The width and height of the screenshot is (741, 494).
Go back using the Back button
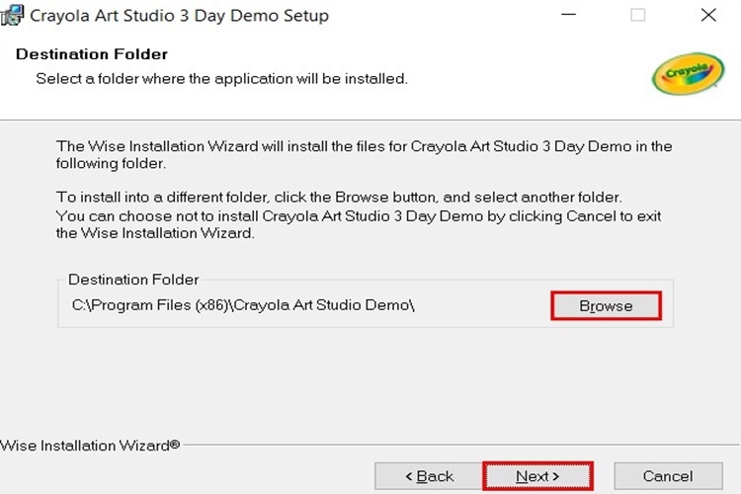pyautogui.click(x=430, y=476)
